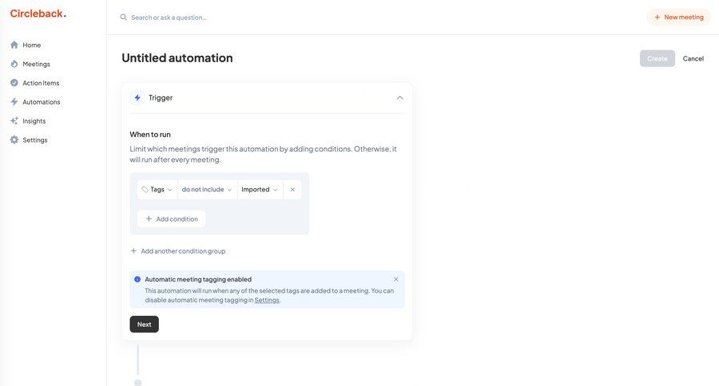Open the Tags condition type dropdown
719x386 pixels.
157,190
